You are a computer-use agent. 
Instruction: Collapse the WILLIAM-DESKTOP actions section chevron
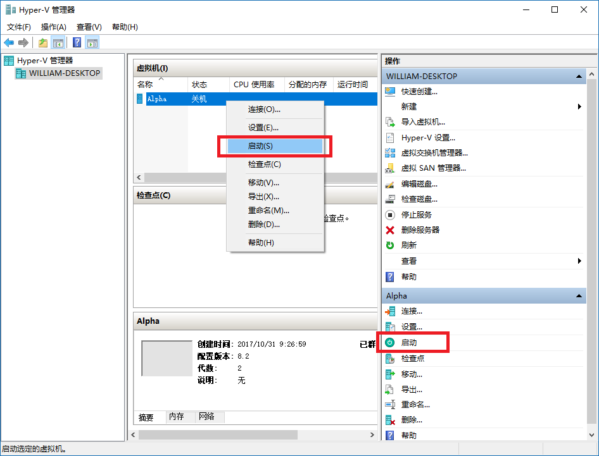click(x=579, y=76)
